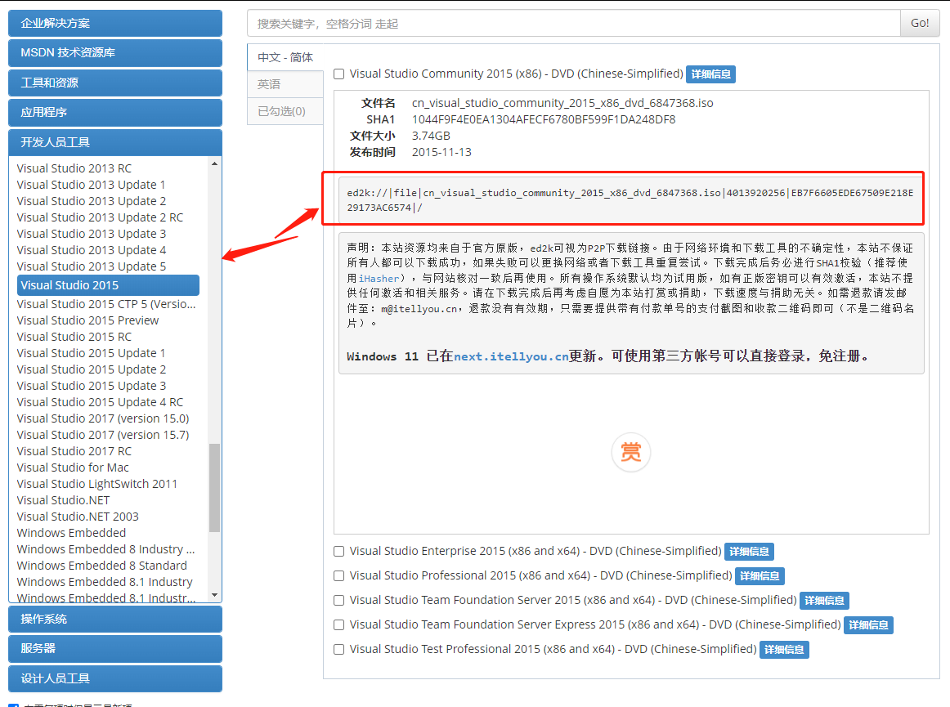View 详细信息 for Test Professional 2015
This screenshot has width=950, height=707.
tap(784, 650)
